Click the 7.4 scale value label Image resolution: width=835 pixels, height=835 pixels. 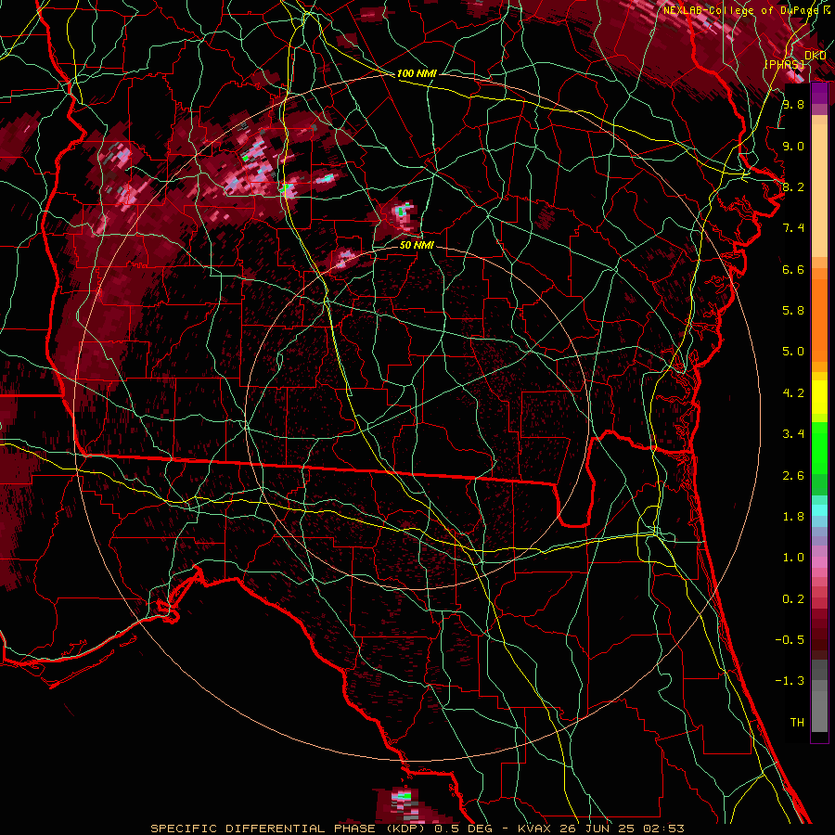(x=793, y=228)
